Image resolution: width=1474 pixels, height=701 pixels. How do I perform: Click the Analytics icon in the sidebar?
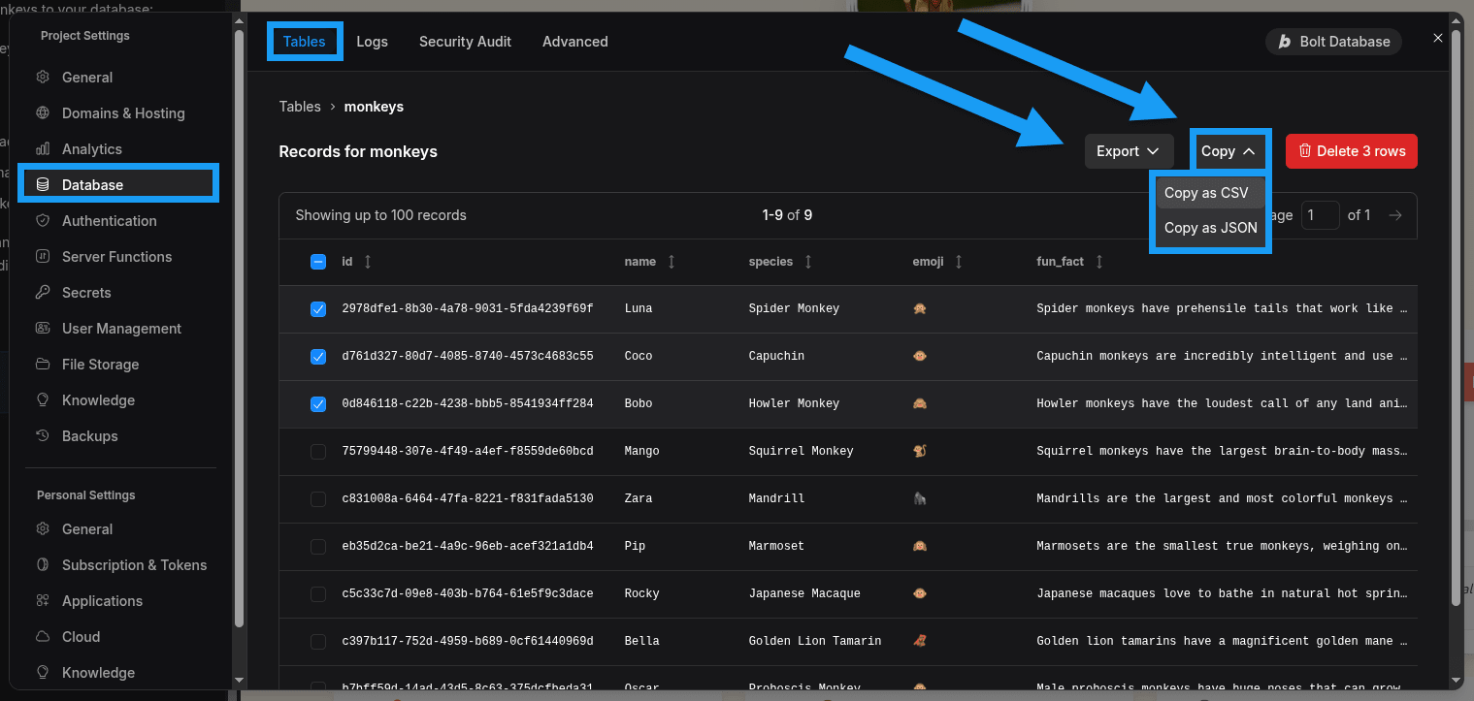(x=42, y=148)
